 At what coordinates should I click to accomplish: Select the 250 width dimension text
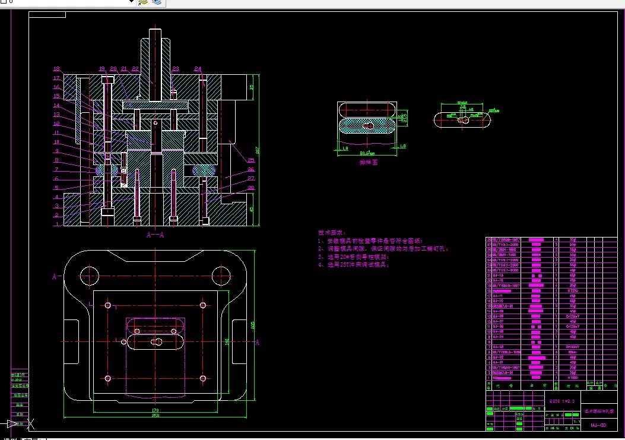point(156,416)
